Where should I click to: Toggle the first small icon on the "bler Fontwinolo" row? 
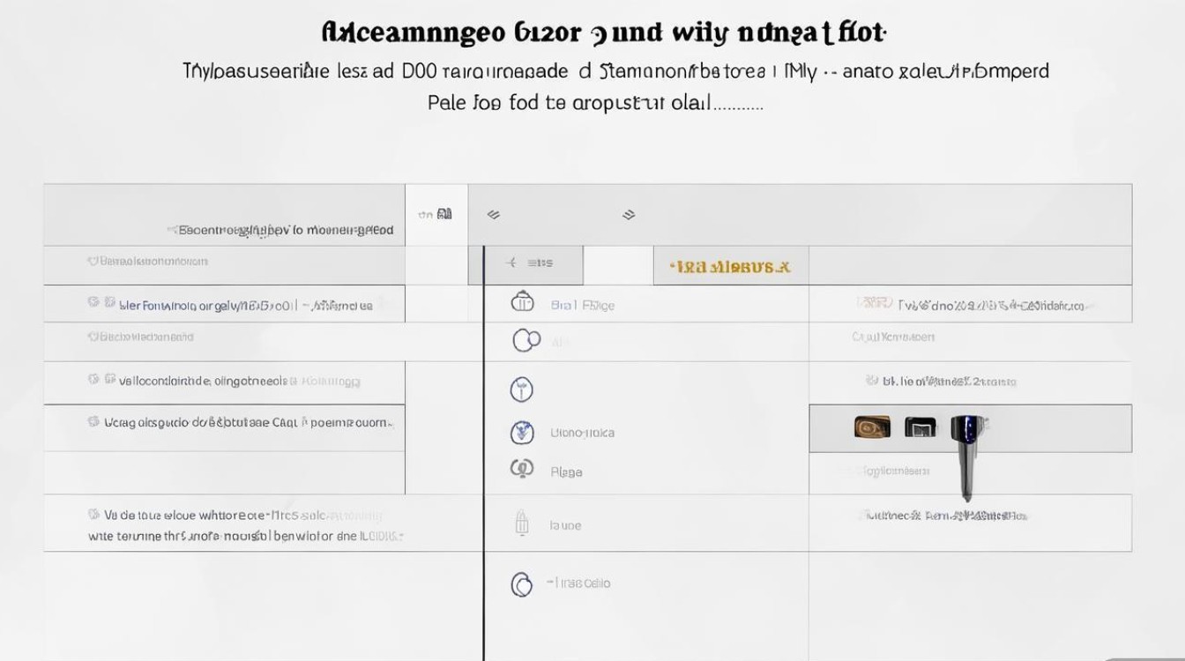93,303
